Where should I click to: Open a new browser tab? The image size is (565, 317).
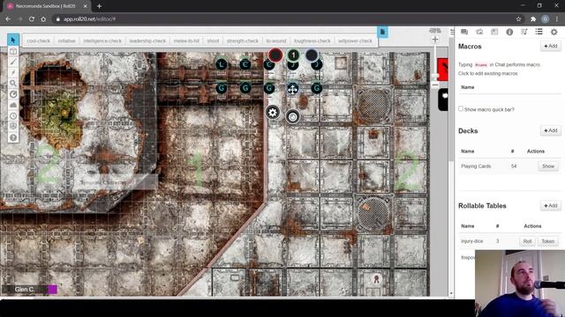99,6
